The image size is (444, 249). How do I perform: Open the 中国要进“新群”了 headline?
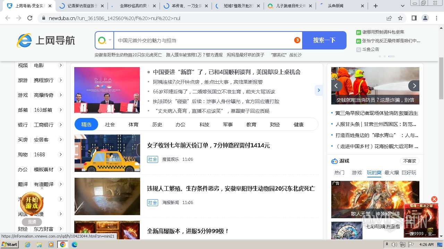click(x=227, y=72)
